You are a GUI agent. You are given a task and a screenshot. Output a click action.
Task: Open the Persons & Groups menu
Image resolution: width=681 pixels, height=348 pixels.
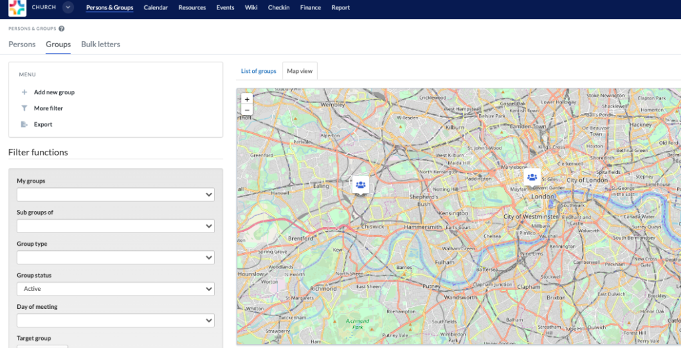pos(110,7)
